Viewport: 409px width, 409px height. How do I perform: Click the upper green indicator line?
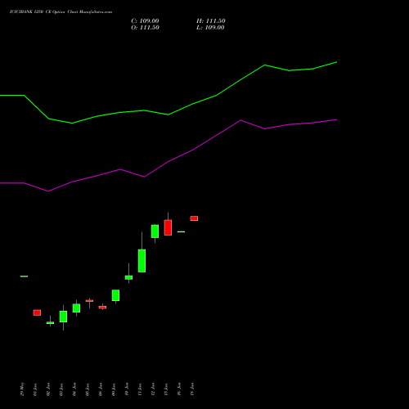pos(169,115)
